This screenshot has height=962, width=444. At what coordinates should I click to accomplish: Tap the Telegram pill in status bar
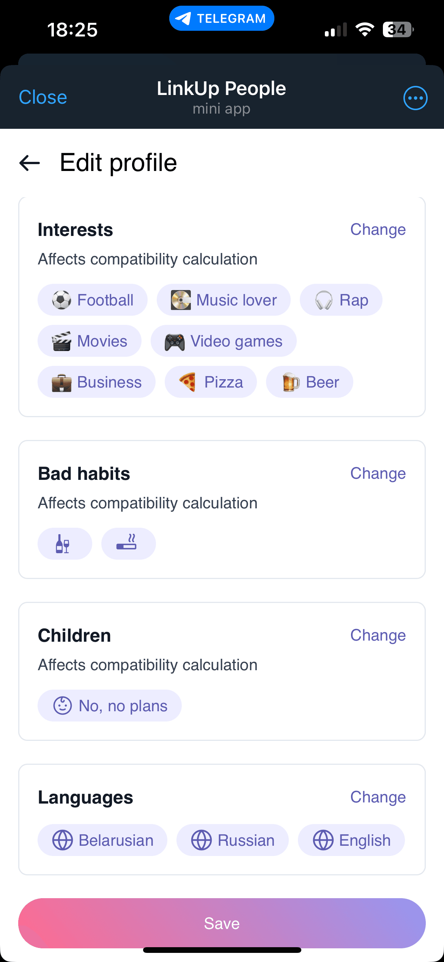222,18
